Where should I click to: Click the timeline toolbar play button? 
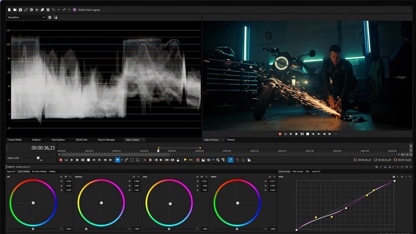pyautogui.click(x=77, y=160)
